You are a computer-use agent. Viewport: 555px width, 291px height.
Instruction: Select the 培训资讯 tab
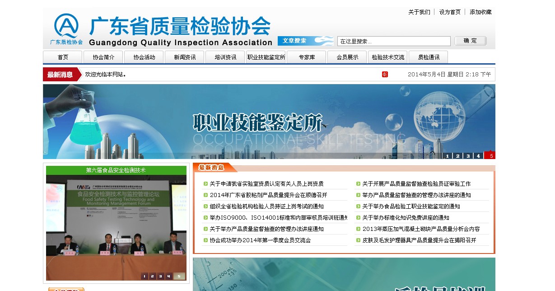(x=225, y=57)
